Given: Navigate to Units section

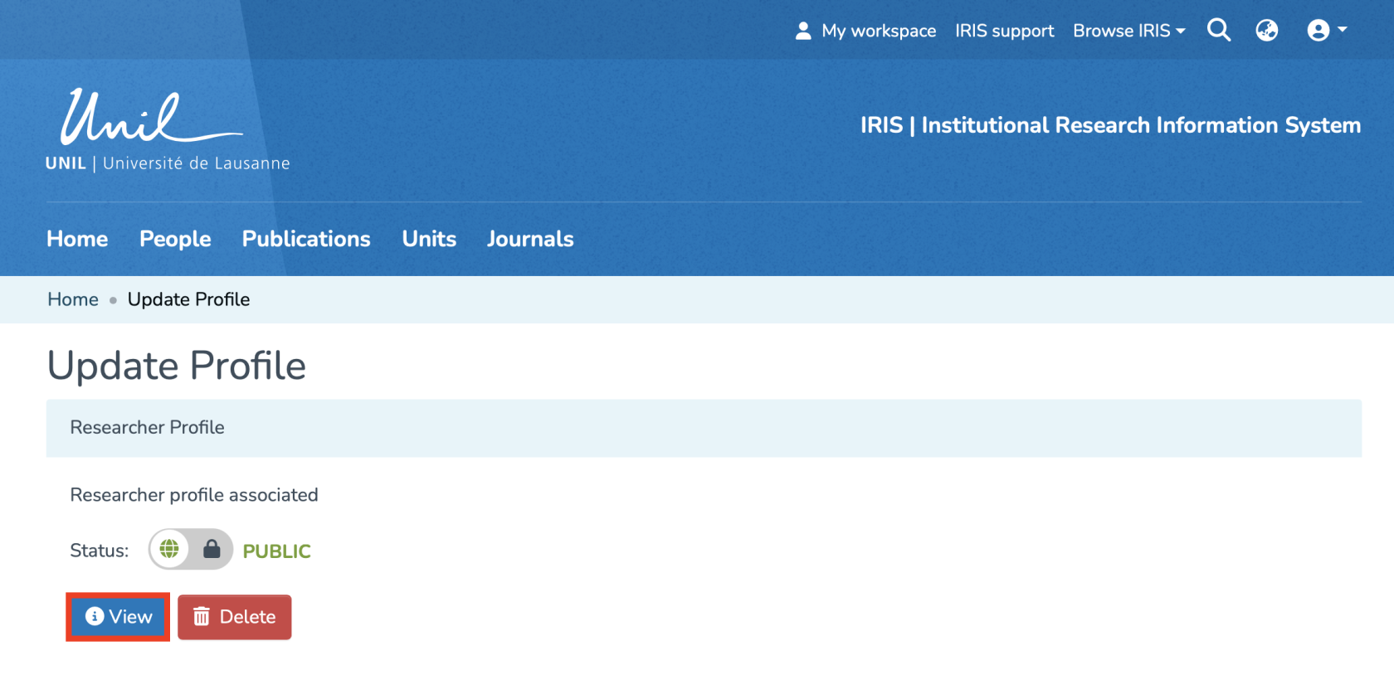Looking at the screenshot, I should 429,239.
